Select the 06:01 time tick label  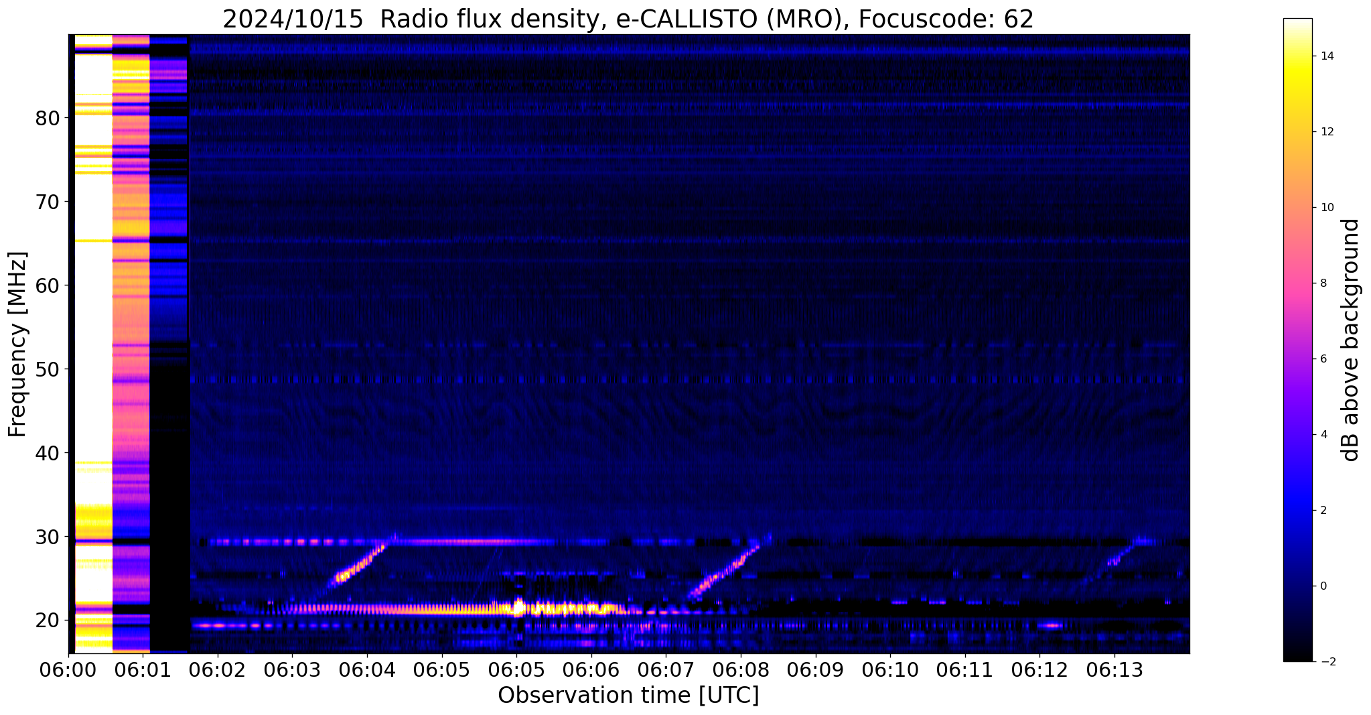pos(142,669)
